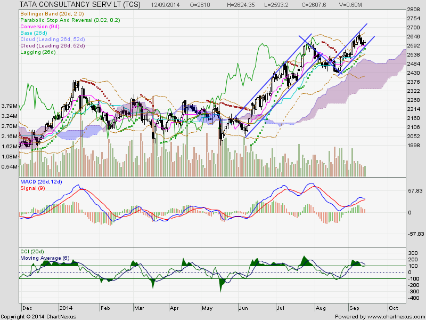The width and height of the screenshot is (426, 320).
Task: Click the Lagging (26d) legend label
Action: click(38, 52)
